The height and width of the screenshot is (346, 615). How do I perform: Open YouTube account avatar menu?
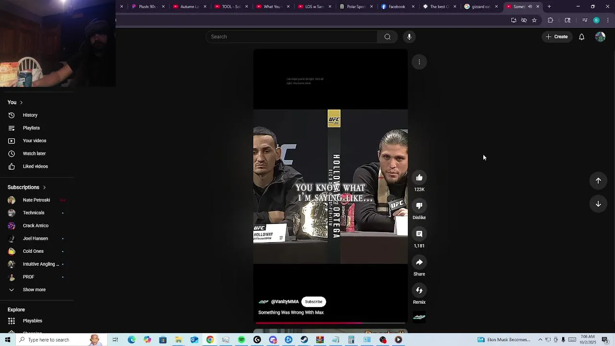600,37
